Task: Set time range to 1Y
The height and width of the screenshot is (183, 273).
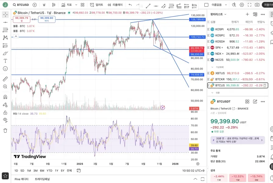Action: 57,170
